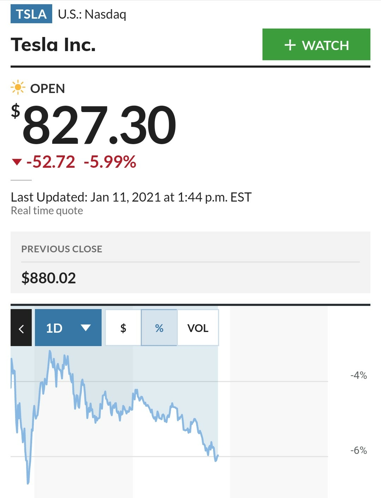
Task: Click the -52.72 price change
Action: (x=51, y=162)
